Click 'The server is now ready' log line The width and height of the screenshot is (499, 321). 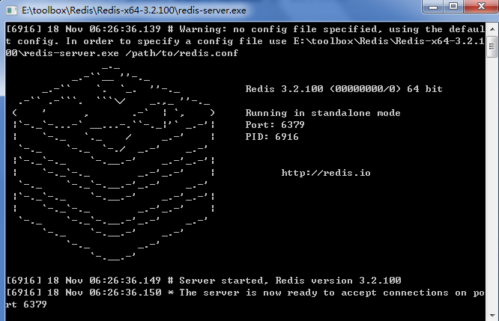tap(245, 298)
